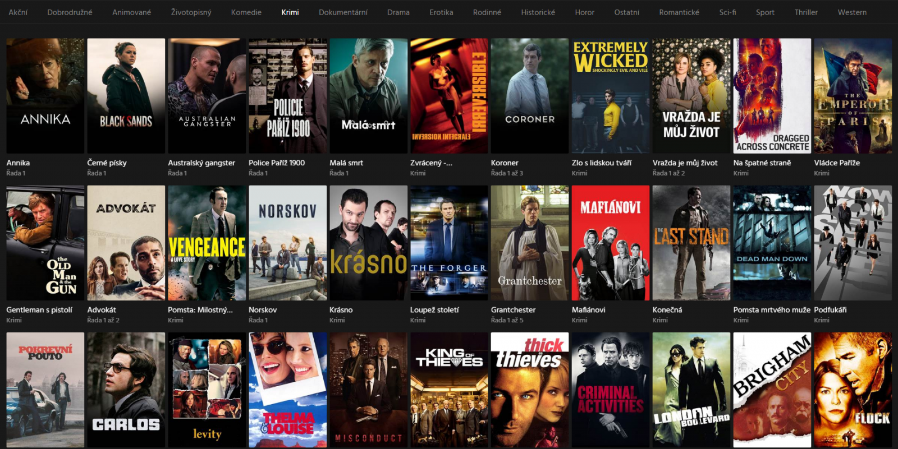Click the Krásno poster
The height and width of the screenshot is (449, 898).
[x=369, y=243]
